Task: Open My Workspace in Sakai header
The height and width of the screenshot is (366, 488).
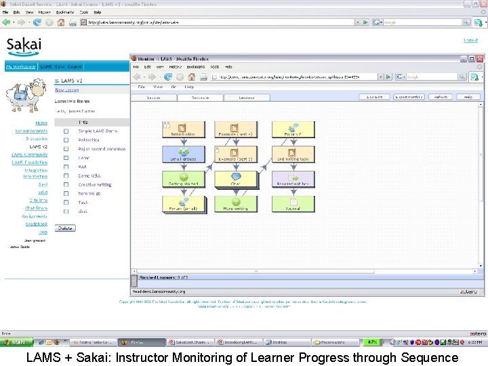Action: (x=20, y=66)
